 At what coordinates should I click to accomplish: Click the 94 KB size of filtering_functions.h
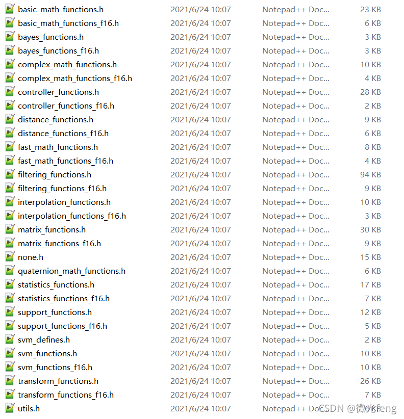click(x=370, y=175)
